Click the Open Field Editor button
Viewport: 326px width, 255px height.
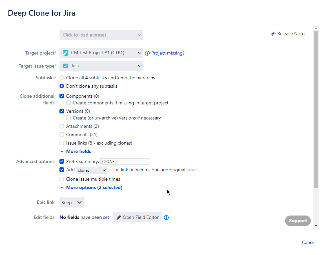point(137,217)
